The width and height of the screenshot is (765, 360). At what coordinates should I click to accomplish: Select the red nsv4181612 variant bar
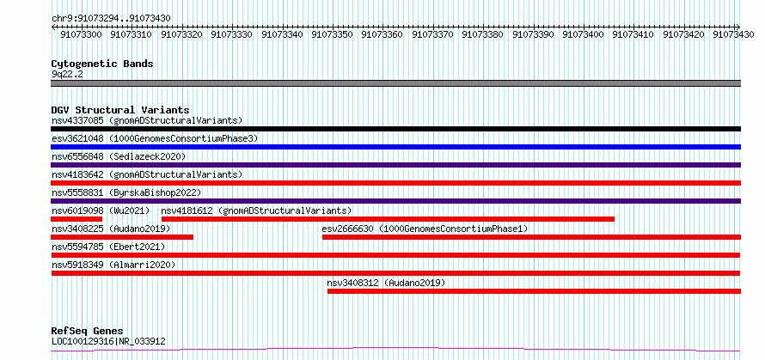(x=388, y=219)
